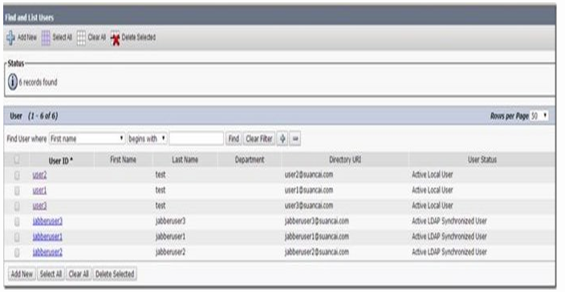Click the Find button

(234, 139)
